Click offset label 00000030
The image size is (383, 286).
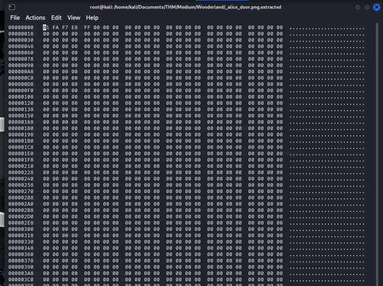[x=21, y=40]
